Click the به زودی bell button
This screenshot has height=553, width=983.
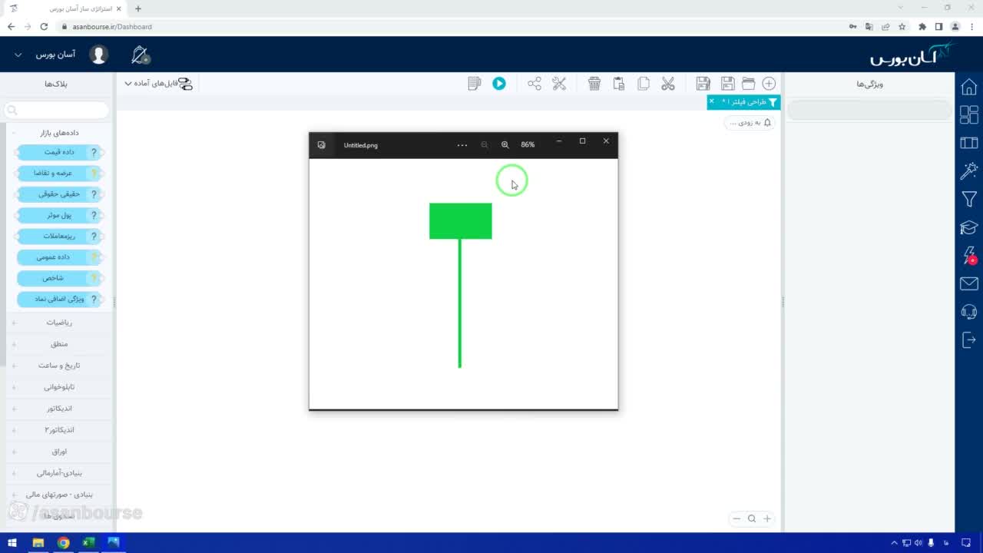(x=750, y=123)
